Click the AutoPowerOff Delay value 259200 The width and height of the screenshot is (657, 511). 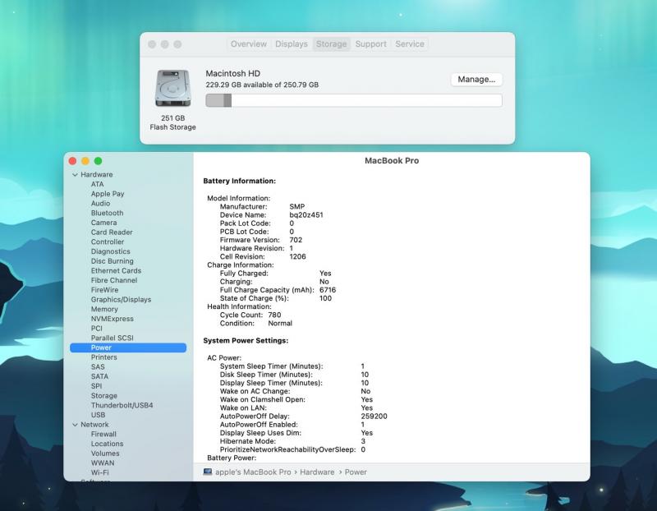[x=374, y=417]
